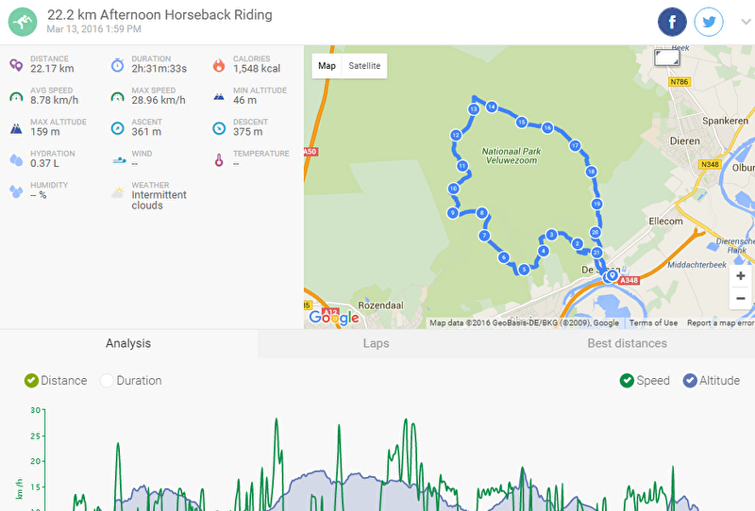Expand the workout options chevron
This screenshot has width=755, height=511.
point(746,22)
